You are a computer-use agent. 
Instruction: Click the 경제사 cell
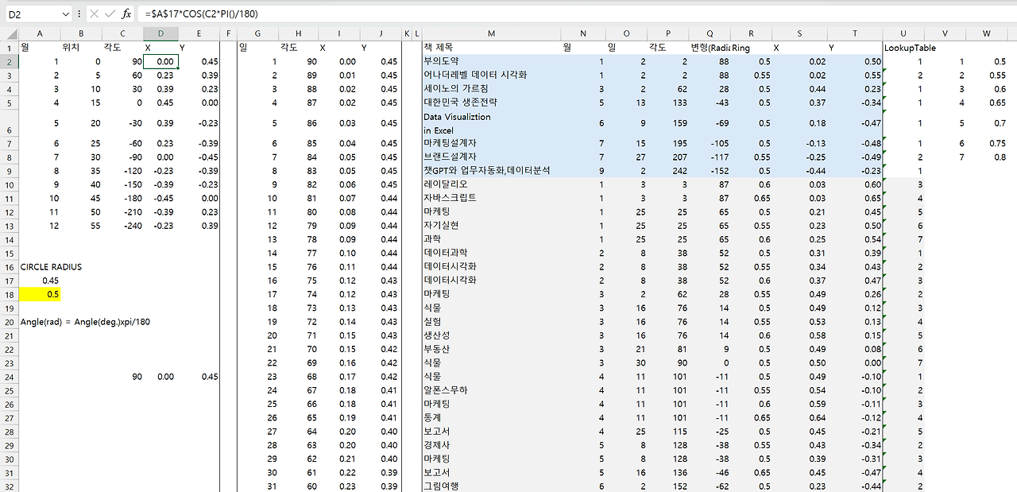pos(491,444)
